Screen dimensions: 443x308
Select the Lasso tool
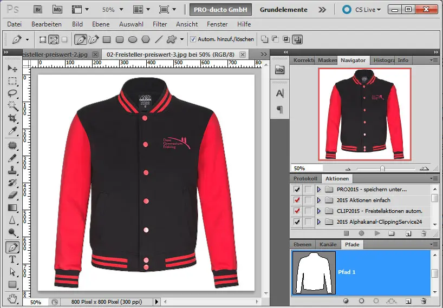[x=12, y=93]
